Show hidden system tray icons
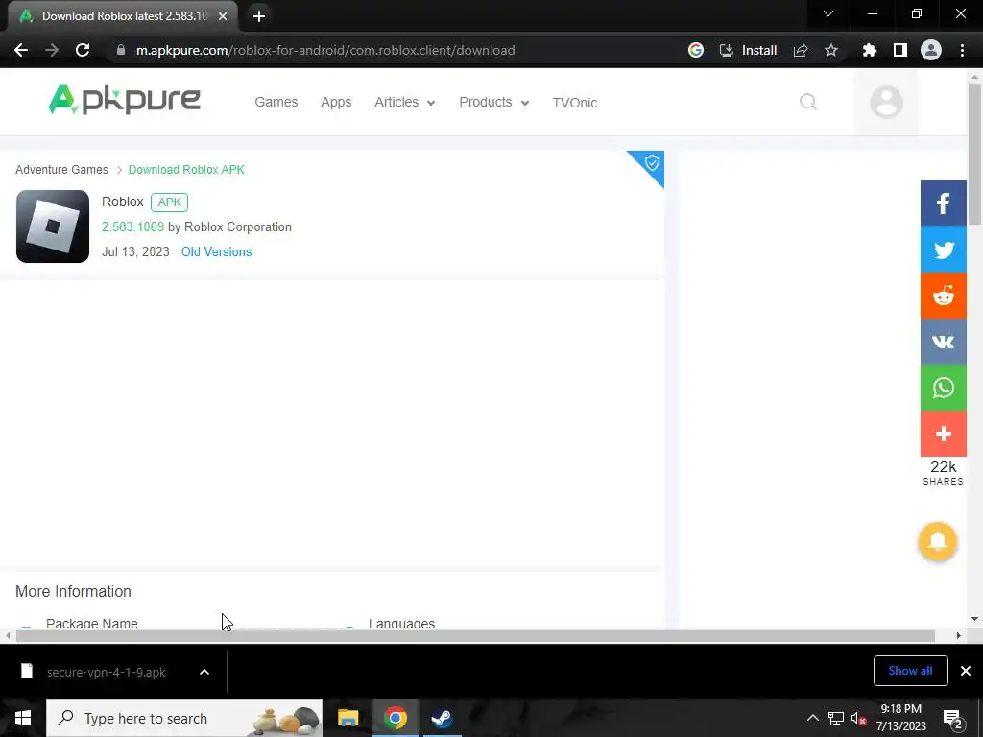The width and height of the screenshot is (983, 737). (812, 718)
